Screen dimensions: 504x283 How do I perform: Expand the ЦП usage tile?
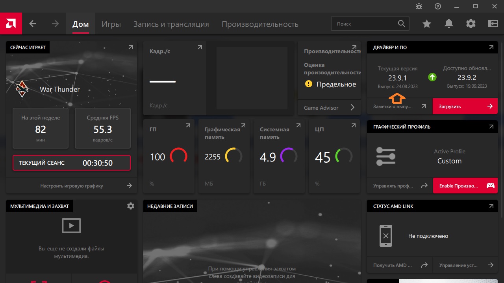click(354, 126)
